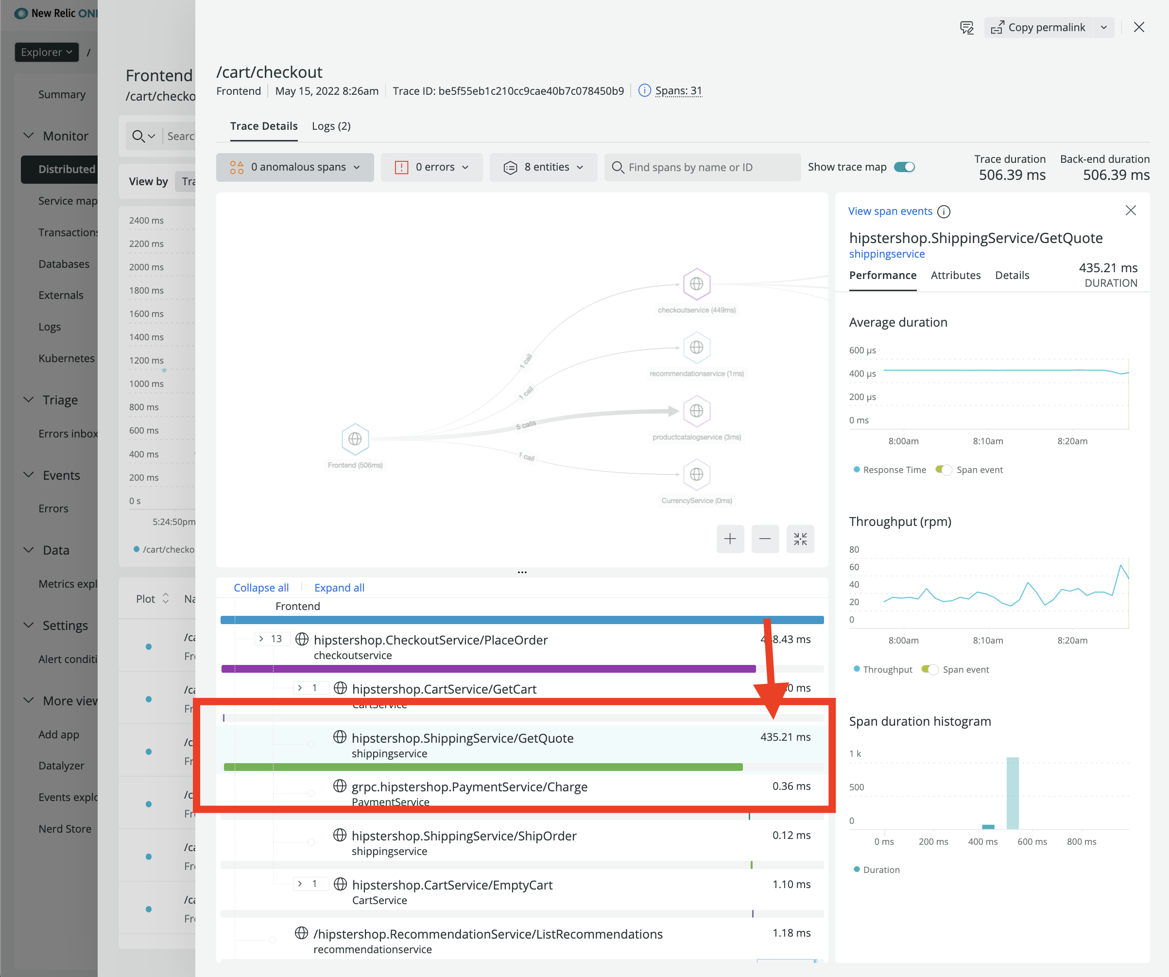The height and width of the screenshot is (977, 1169).
Task: Click the search icon in background page
Action: (x=138, y=136)
